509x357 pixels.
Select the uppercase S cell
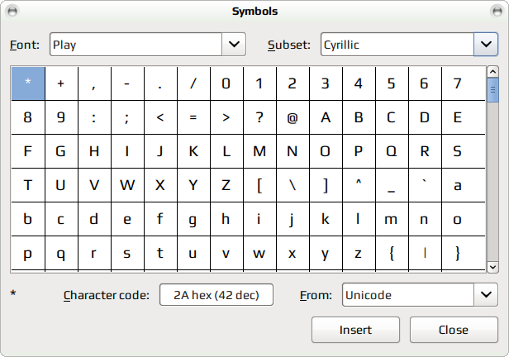pos(458,151)
